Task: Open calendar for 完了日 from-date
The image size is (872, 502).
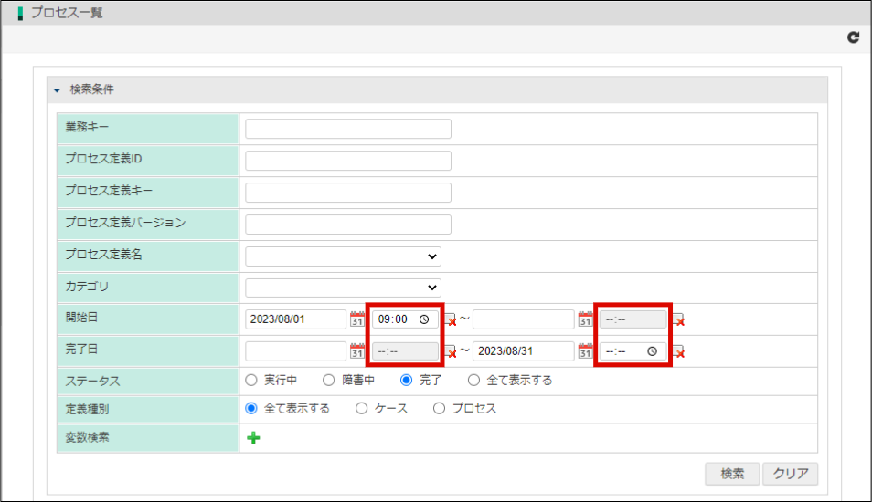Action: [x=357, y=351]
